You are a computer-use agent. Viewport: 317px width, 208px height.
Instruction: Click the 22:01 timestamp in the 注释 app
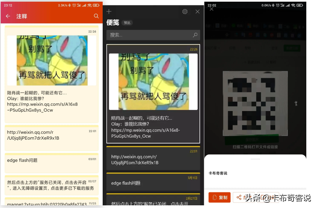coord(92,131)
